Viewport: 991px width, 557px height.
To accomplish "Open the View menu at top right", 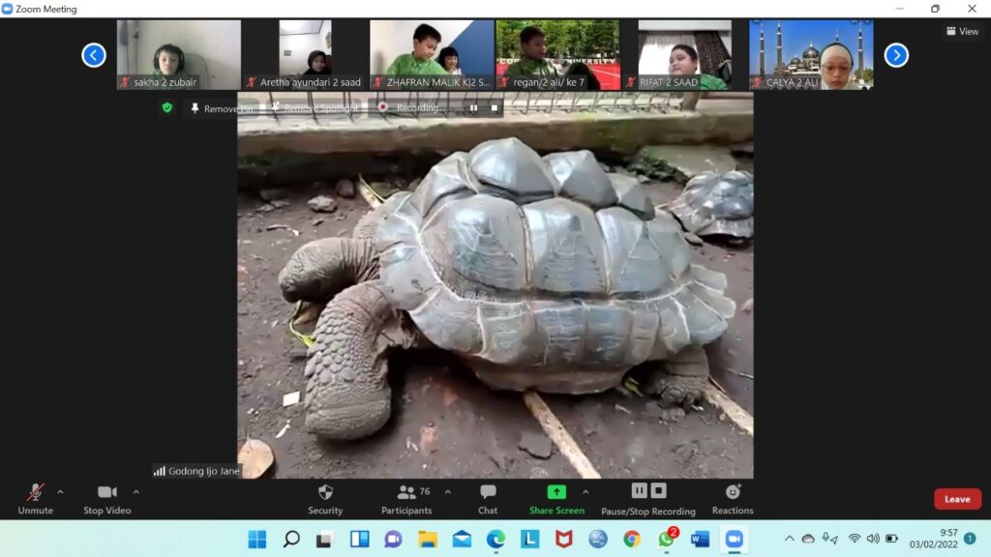I will [962, 31].
